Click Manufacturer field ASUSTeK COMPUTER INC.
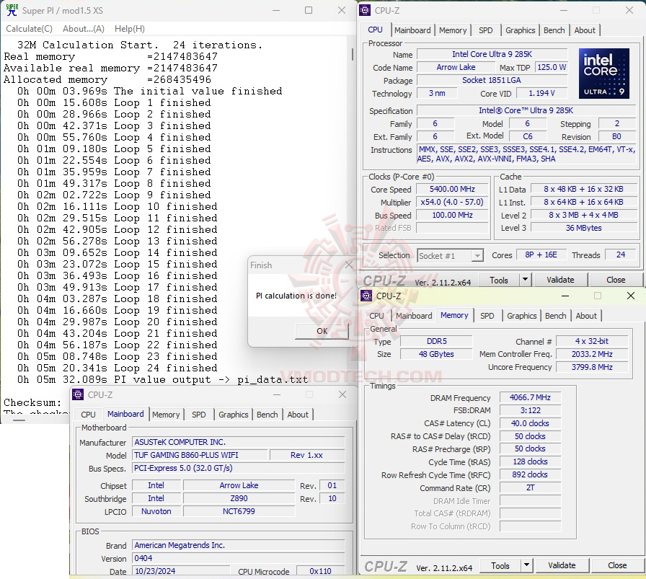Image resolution: width=646 pixels, height=579 pixels. (x=238, y=442)
